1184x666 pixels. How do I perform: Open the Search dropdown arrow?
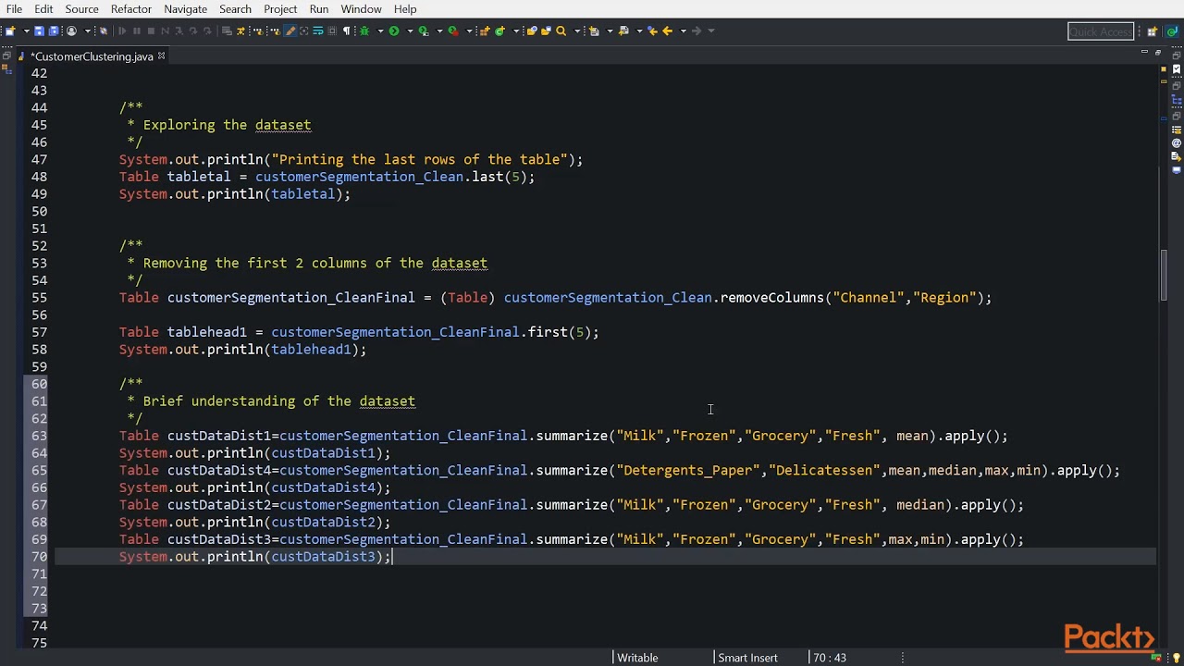coord(577,31)
